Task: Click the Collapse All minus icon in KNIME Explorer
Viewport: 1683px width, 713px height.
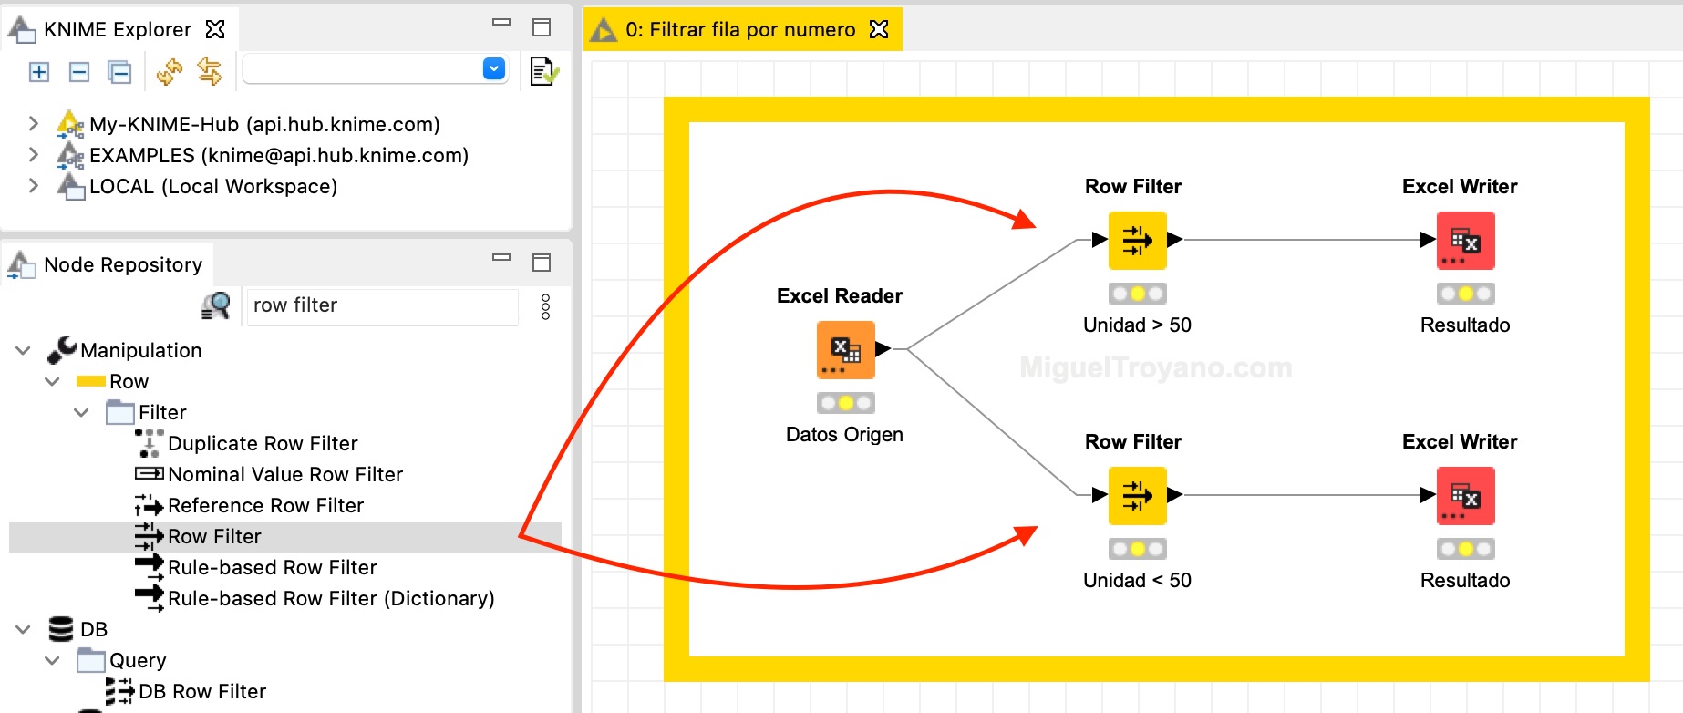Action: [79, 72]
